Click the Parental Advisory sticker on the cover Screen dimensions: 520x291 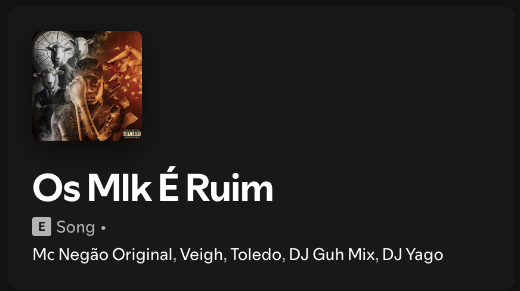click(x=132, y=134)
